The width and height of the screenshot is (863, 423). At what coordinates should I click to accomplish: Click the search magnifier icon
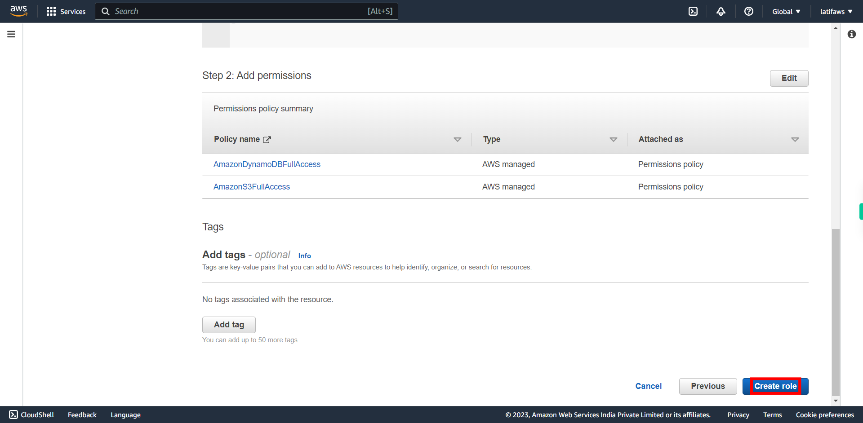pos(106,11)
